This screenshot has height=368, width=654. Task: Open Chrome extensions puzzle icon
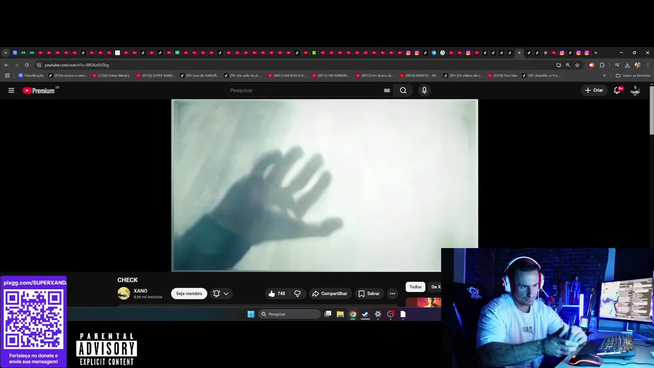point(602,65)
